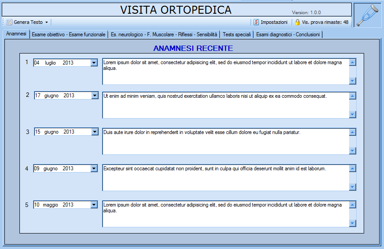Viewport: 384px width, 249px height.
Task: Expand date picker for 04 luglio 2013
Action: pos(94,63)
